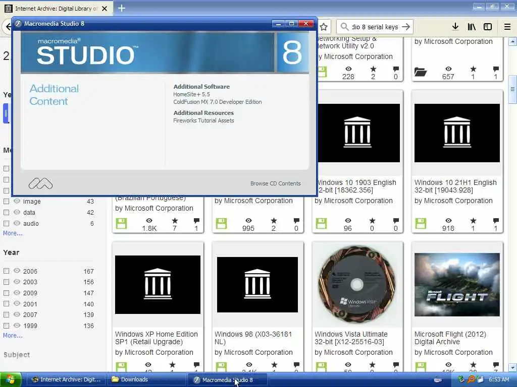Toggle eye icon next to audio filter

pos(17,223)
